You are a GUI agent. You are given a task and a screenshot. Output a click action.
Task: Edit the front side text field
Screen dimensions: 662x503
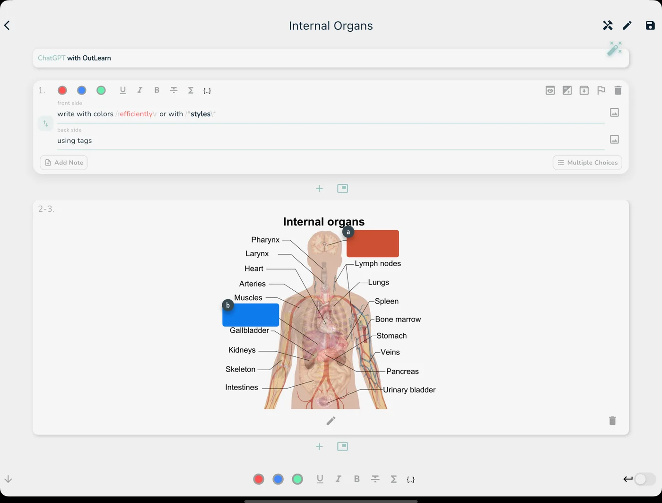click(x=331, y=114)
